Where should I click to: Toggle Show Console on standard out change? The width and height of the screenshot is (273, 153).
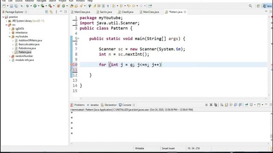click(x=235, y=105)
